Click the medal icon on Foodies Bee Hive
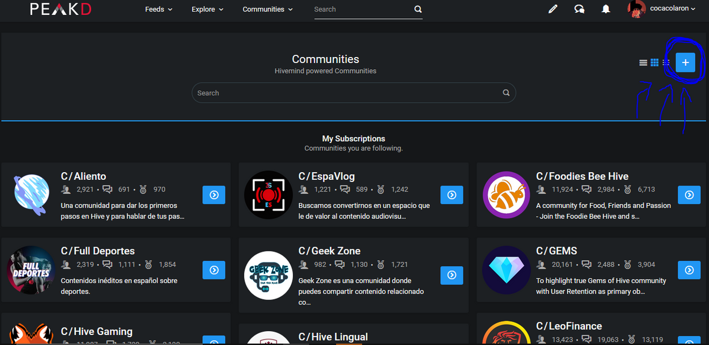 coord(628,189)
